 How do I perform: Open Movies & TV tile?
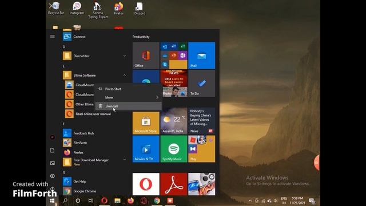[146, 149]
